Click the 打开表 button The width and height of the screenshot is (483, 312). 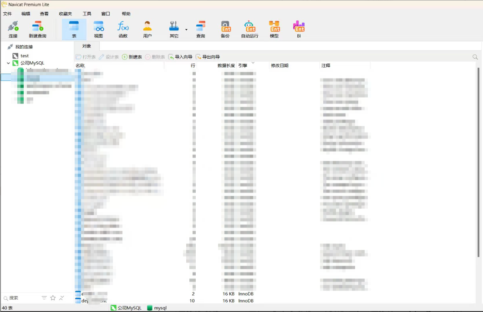tap(86, 57)
